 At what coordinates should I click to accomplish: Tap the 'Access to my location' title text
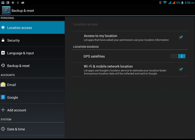pyautogui.click(x=101, y=36)
